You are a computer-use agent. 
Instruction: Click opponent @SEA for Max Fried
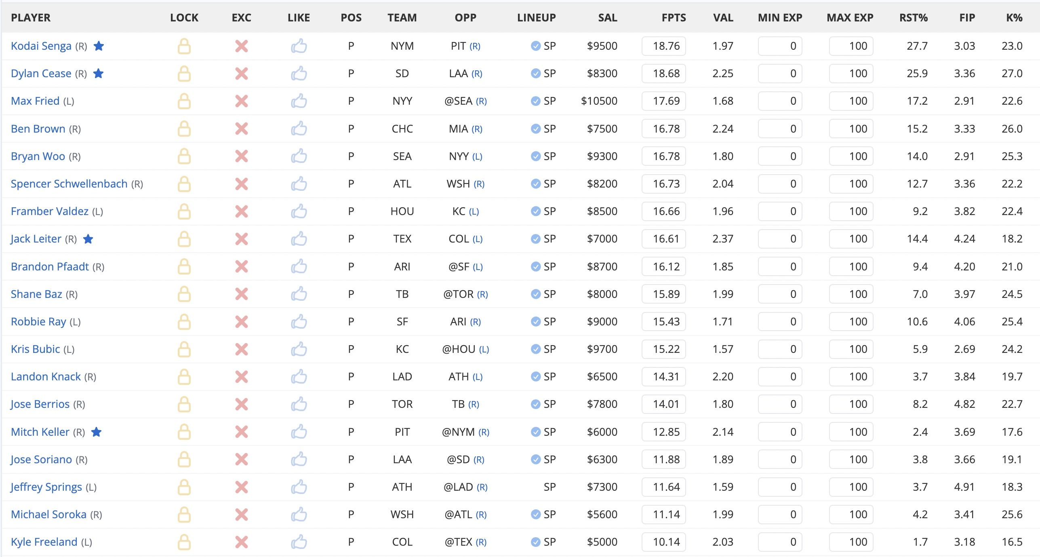point(458,101)
